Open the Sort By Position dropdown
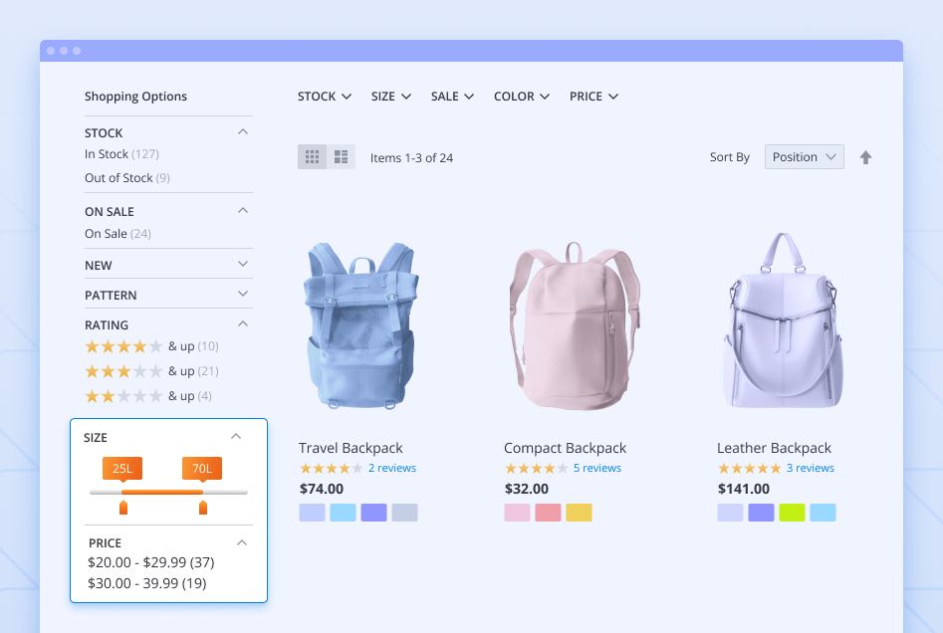Viewport: 943px width, 633px height. 804,157
